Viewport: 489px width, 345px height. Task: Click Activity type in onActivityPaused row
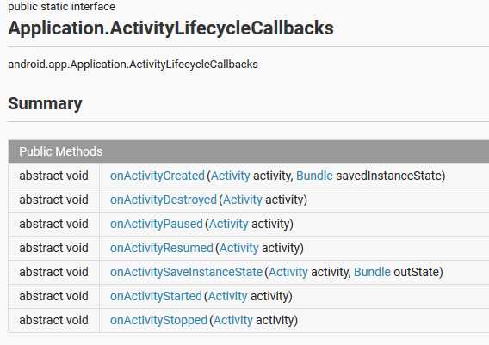pos(229,224)
